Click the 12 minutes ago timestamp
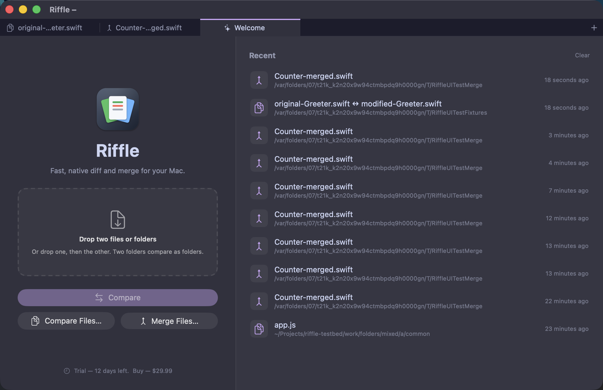 (x=567, y=218)
